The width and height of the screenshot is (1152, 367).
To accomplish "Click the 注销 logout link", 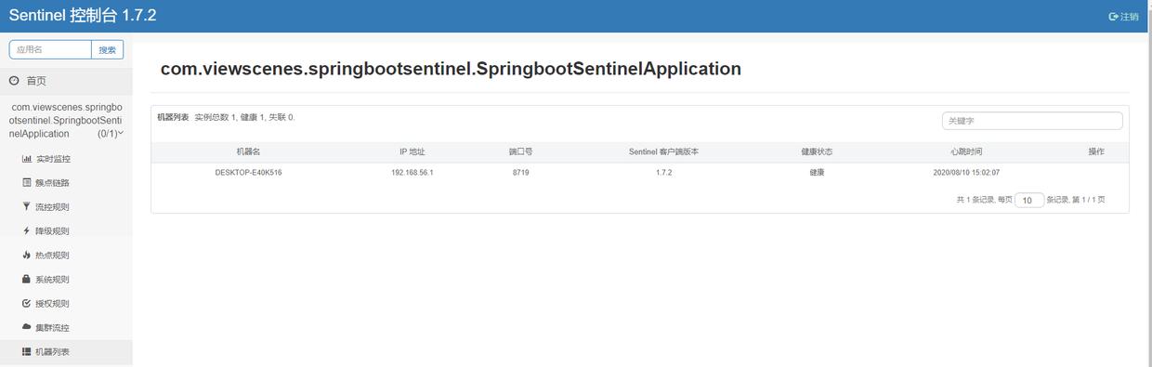I will (1124, 17).
